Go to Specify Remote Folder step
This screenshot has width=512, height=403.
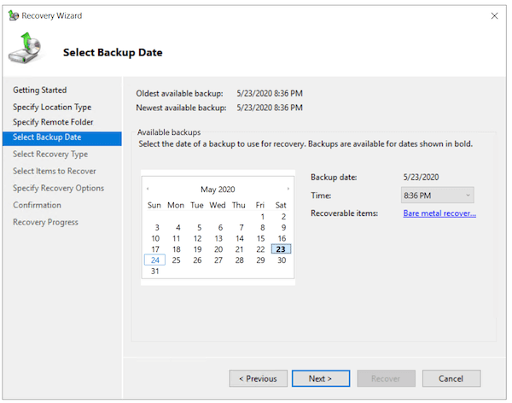point(53,122)
